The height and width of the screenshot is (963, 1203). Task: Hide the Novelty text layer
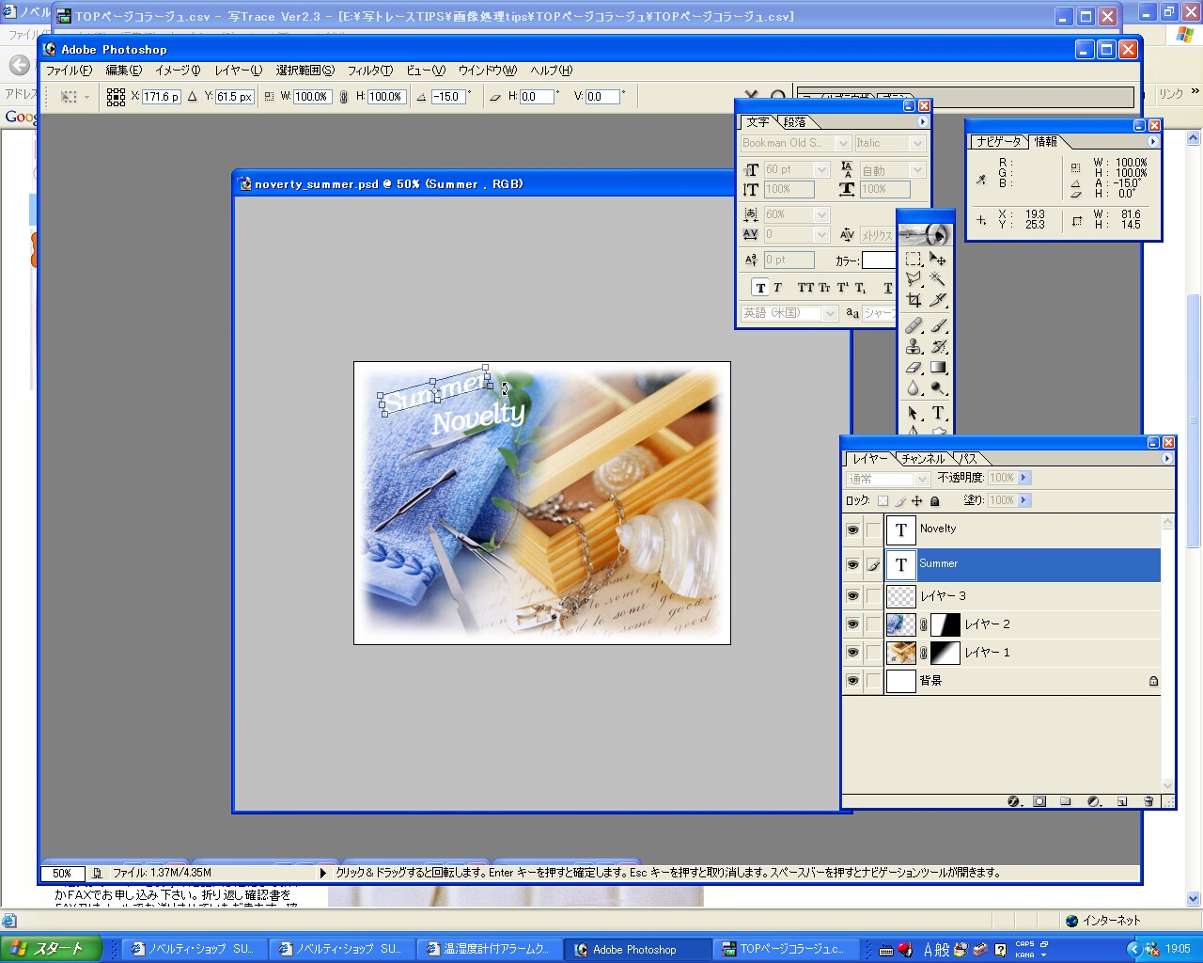click(x=852, y=530)
